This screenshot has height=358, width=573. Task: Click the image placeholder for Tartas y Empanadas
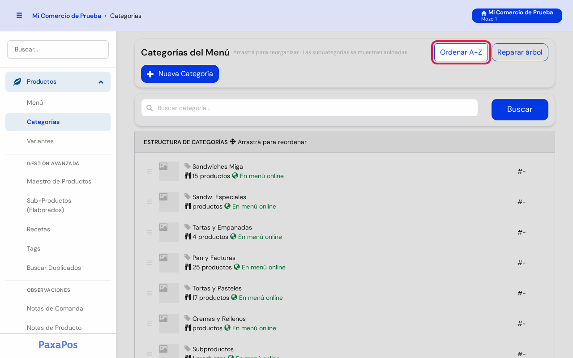tap(169, 232)
